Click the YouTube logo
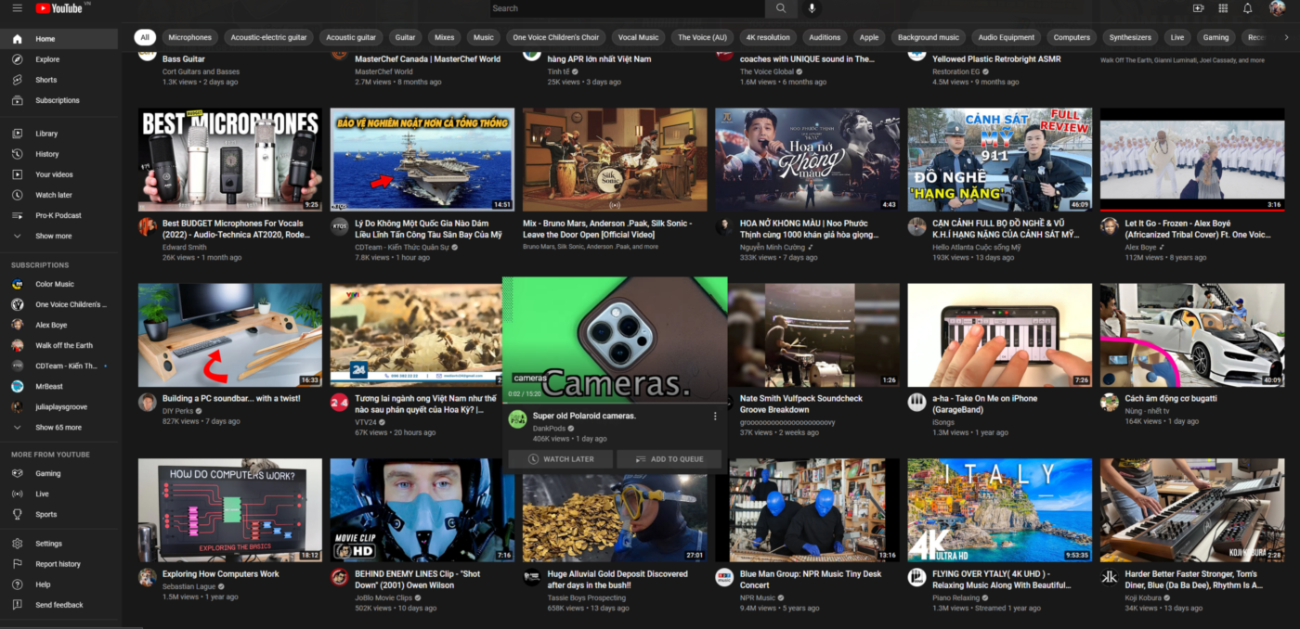This screenshot has height=629, width=1300. tap(58, 8)
